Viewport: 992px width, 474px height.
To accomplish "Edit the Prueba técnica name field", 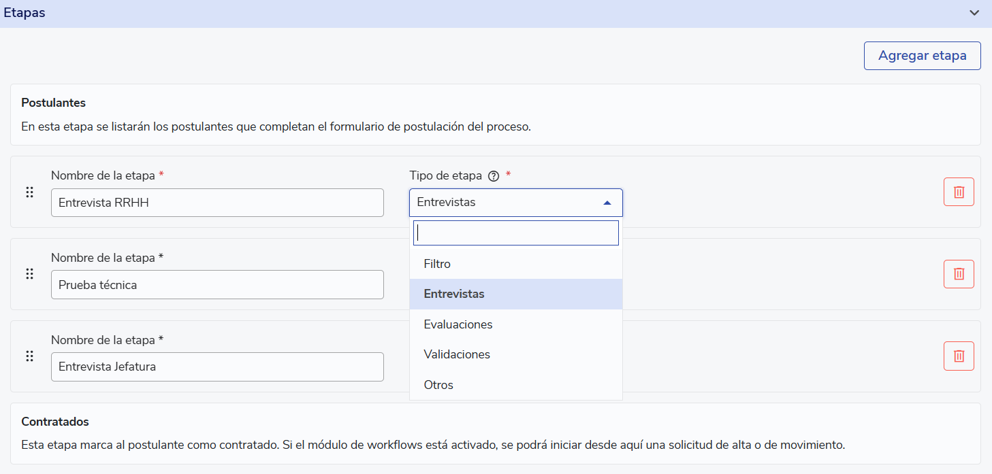I will click(x=217, y=285).
